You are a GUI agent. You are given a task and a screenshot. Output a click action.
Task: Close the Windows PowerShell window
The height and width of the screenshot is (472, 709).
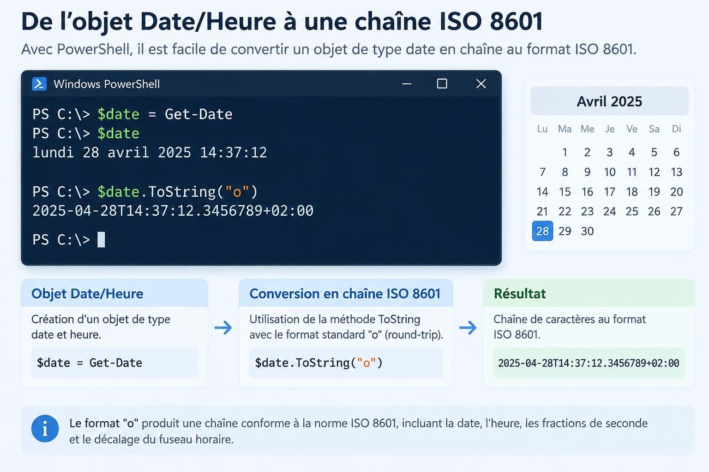pos(481,83)
